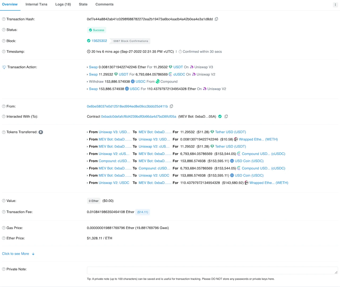This screenshot has width=340, height=287.
Task: Open the Logs (18) tab
Action: 63,5
